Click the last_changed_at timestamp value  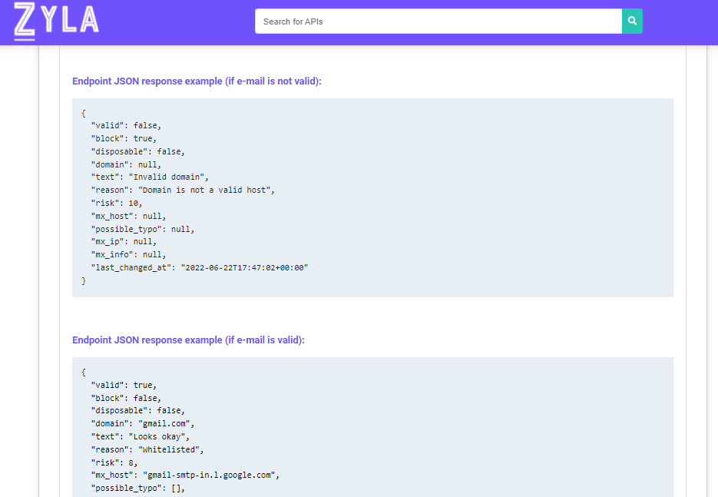coord(244,267)
